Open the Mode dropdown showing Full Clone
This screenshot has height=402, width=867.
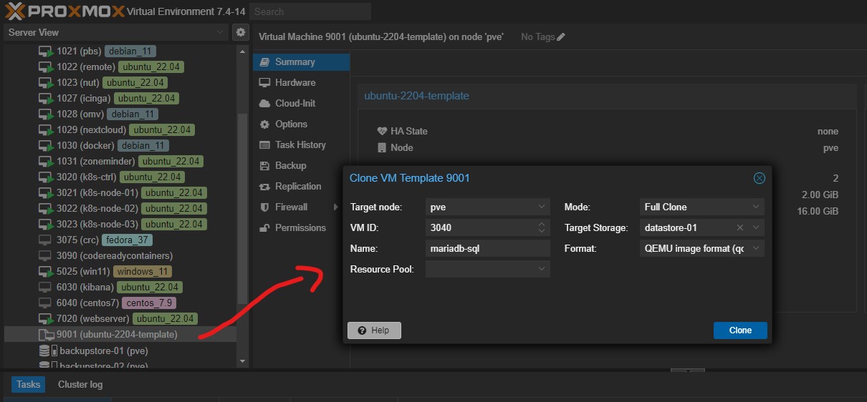click(x=756, y=207)
